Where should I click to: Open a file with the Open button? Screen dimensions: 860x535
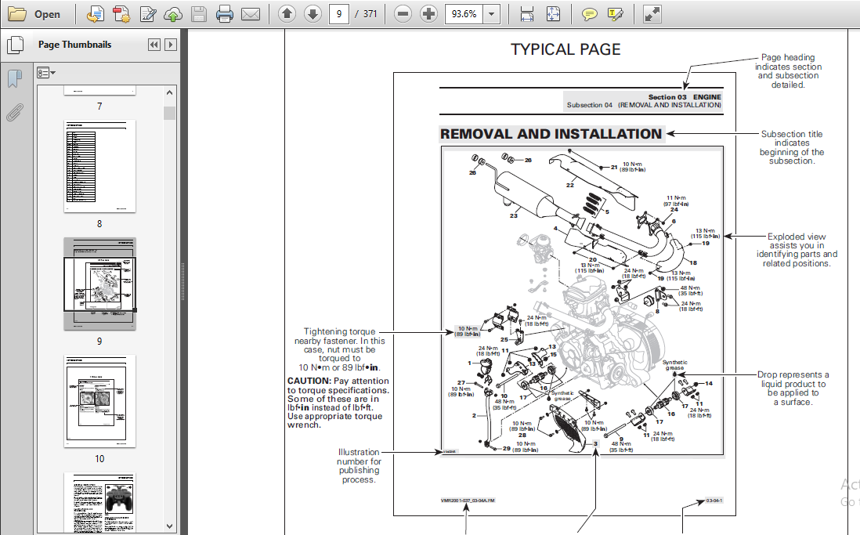coord(34,14)
